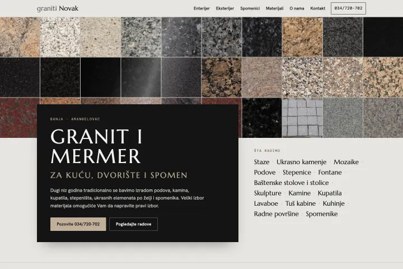The height and width of the screenshot is (269, 403).
Task: Click the Kuhinje service text
Action: (x=334, y=203)
